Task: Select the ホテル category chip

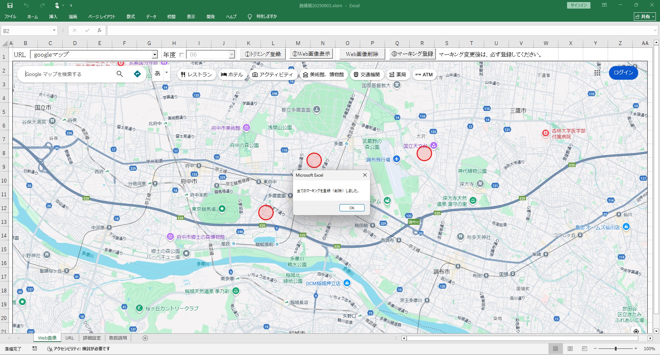Action: 232,75
